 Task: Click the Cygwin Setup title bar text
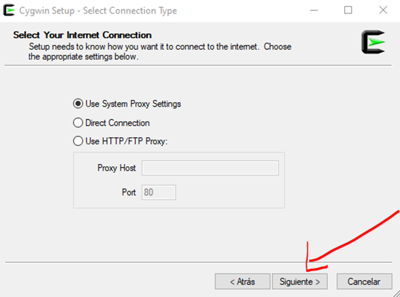[98, 11]
